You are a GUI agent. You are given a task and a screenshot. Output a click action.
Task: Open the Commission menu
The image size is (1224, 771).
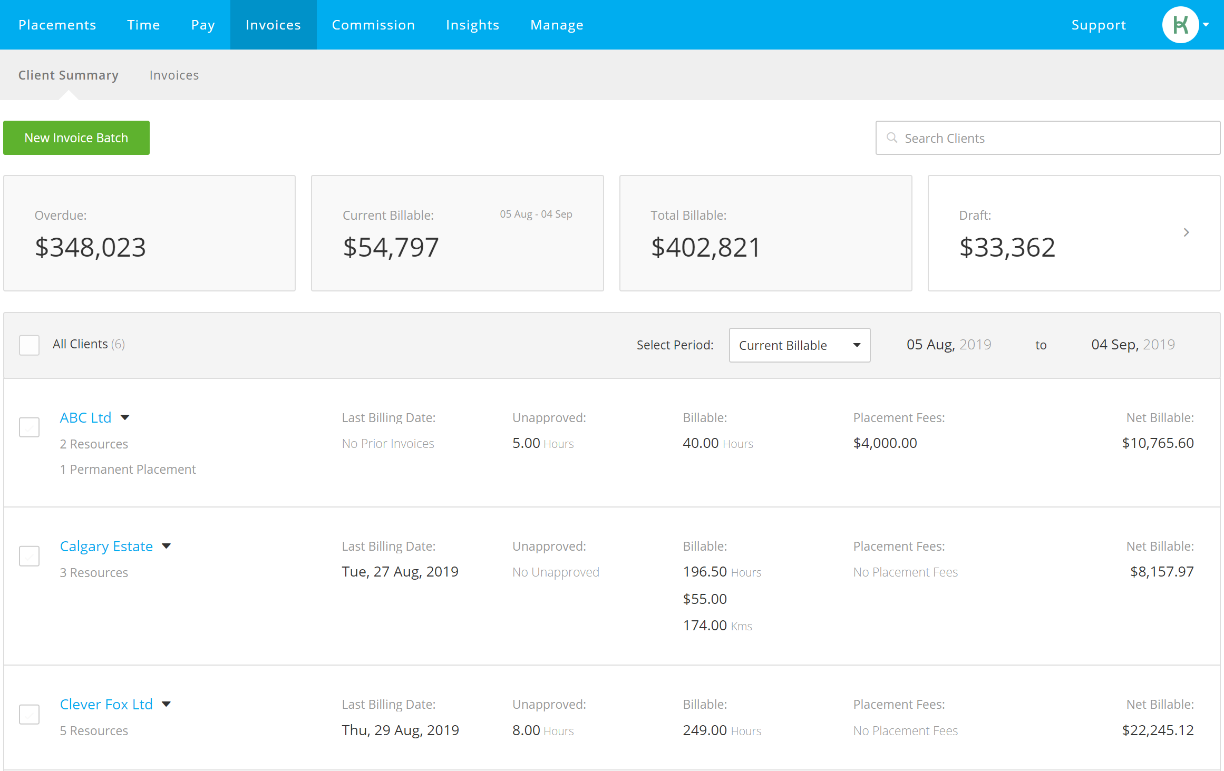(x=373, y=25)
